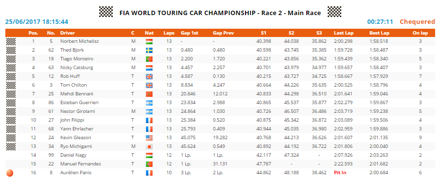Image resolution: width=439 pixels, height=181 pixels.
Task: Click Tiago Monteiro's Portuguese flag
Action: click(149, 59)
